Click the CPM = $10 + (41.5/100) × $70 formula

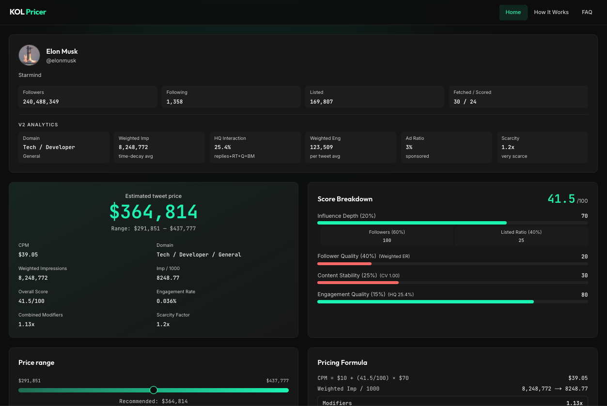[x=363, y=378]
